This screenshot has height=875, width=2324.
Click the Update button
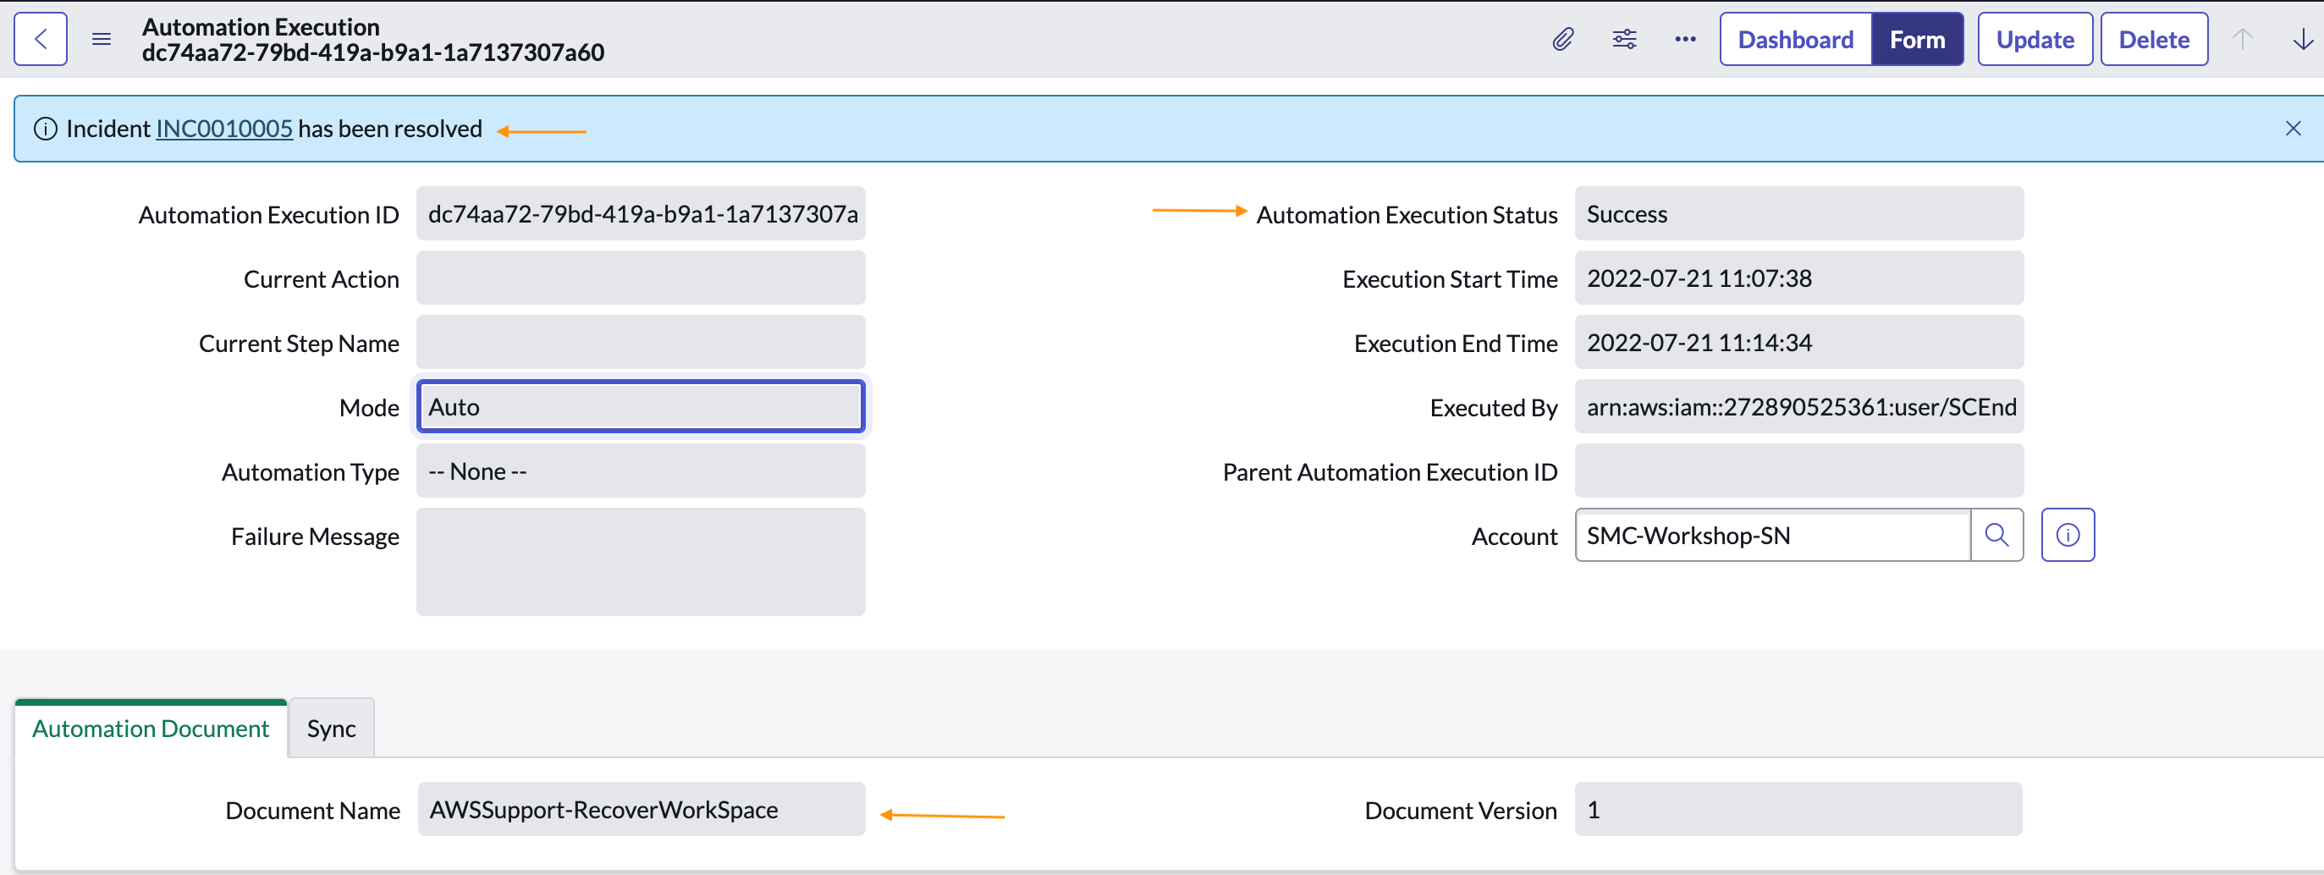point(2035,39)
